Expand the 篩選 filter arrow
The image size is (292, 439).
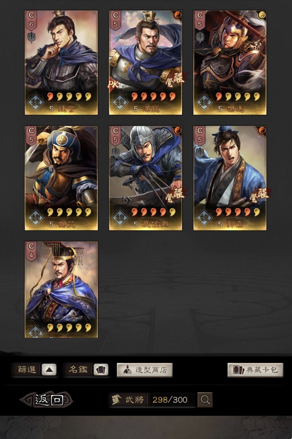[x=49, y=370]
